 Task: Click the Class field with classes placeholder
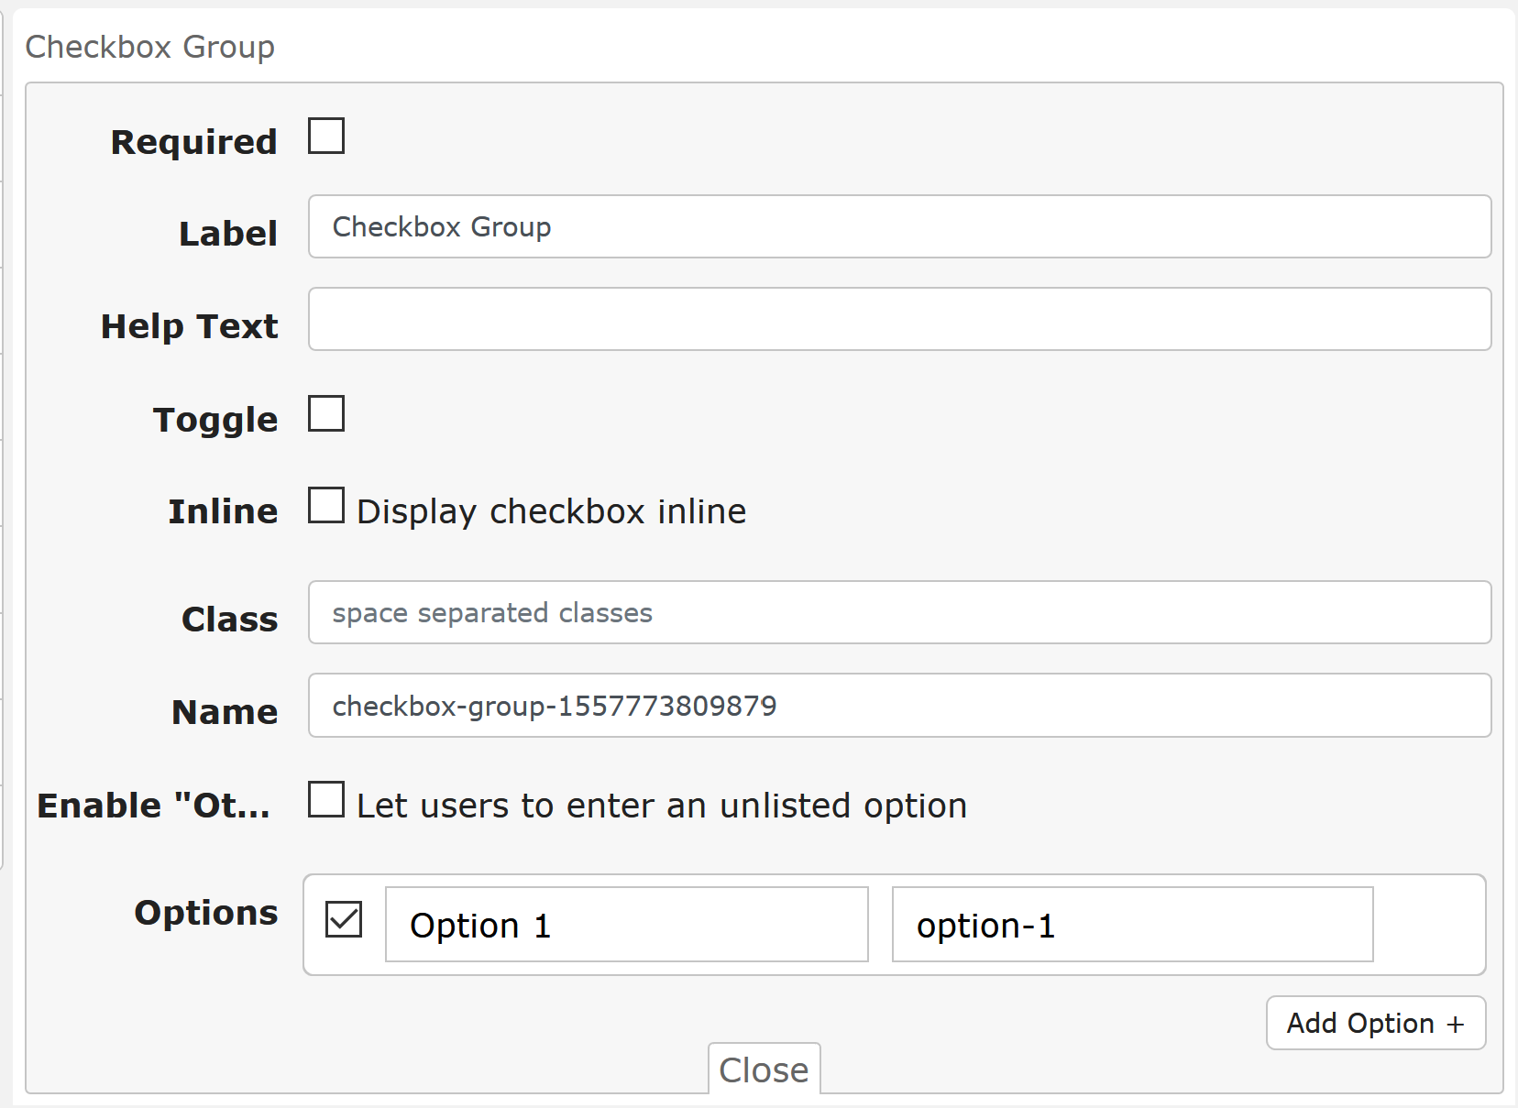tap(899, 612)
